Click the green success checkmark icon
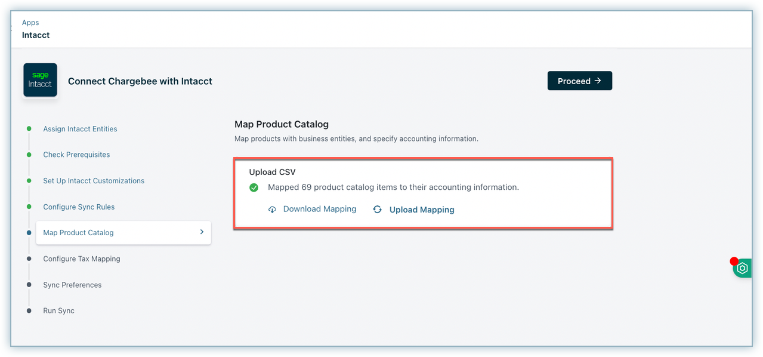763x357 pixels. click(254, 187)
